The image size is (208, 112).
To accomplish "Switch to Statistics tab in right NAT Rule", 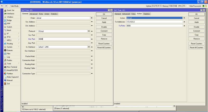I will click(147, 14).
